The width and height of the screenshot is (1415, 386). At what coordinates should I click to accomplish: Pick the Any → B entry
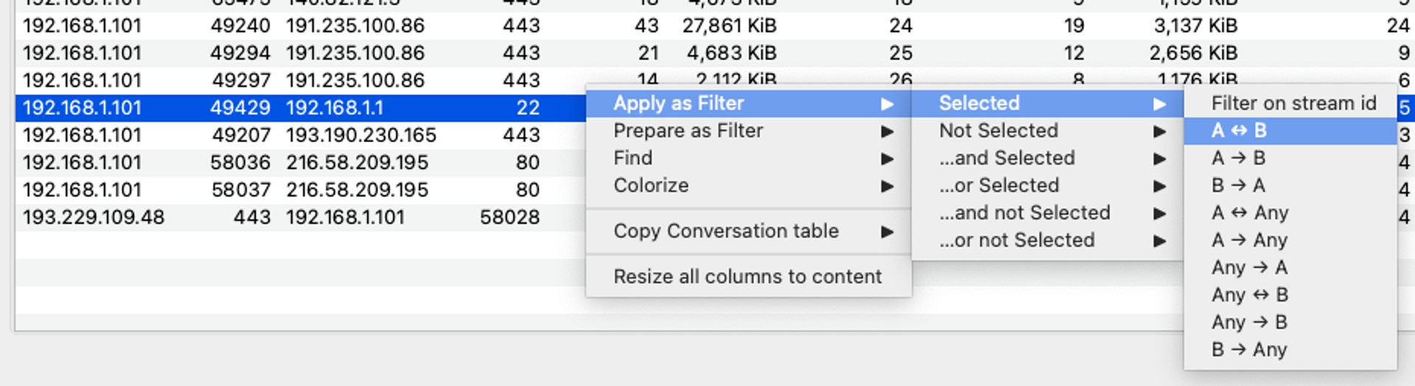click(1249, 322)
